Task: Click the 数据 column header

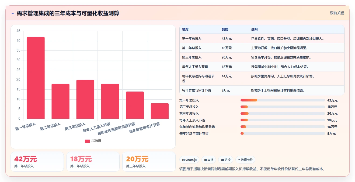Action: pos(225,29)
